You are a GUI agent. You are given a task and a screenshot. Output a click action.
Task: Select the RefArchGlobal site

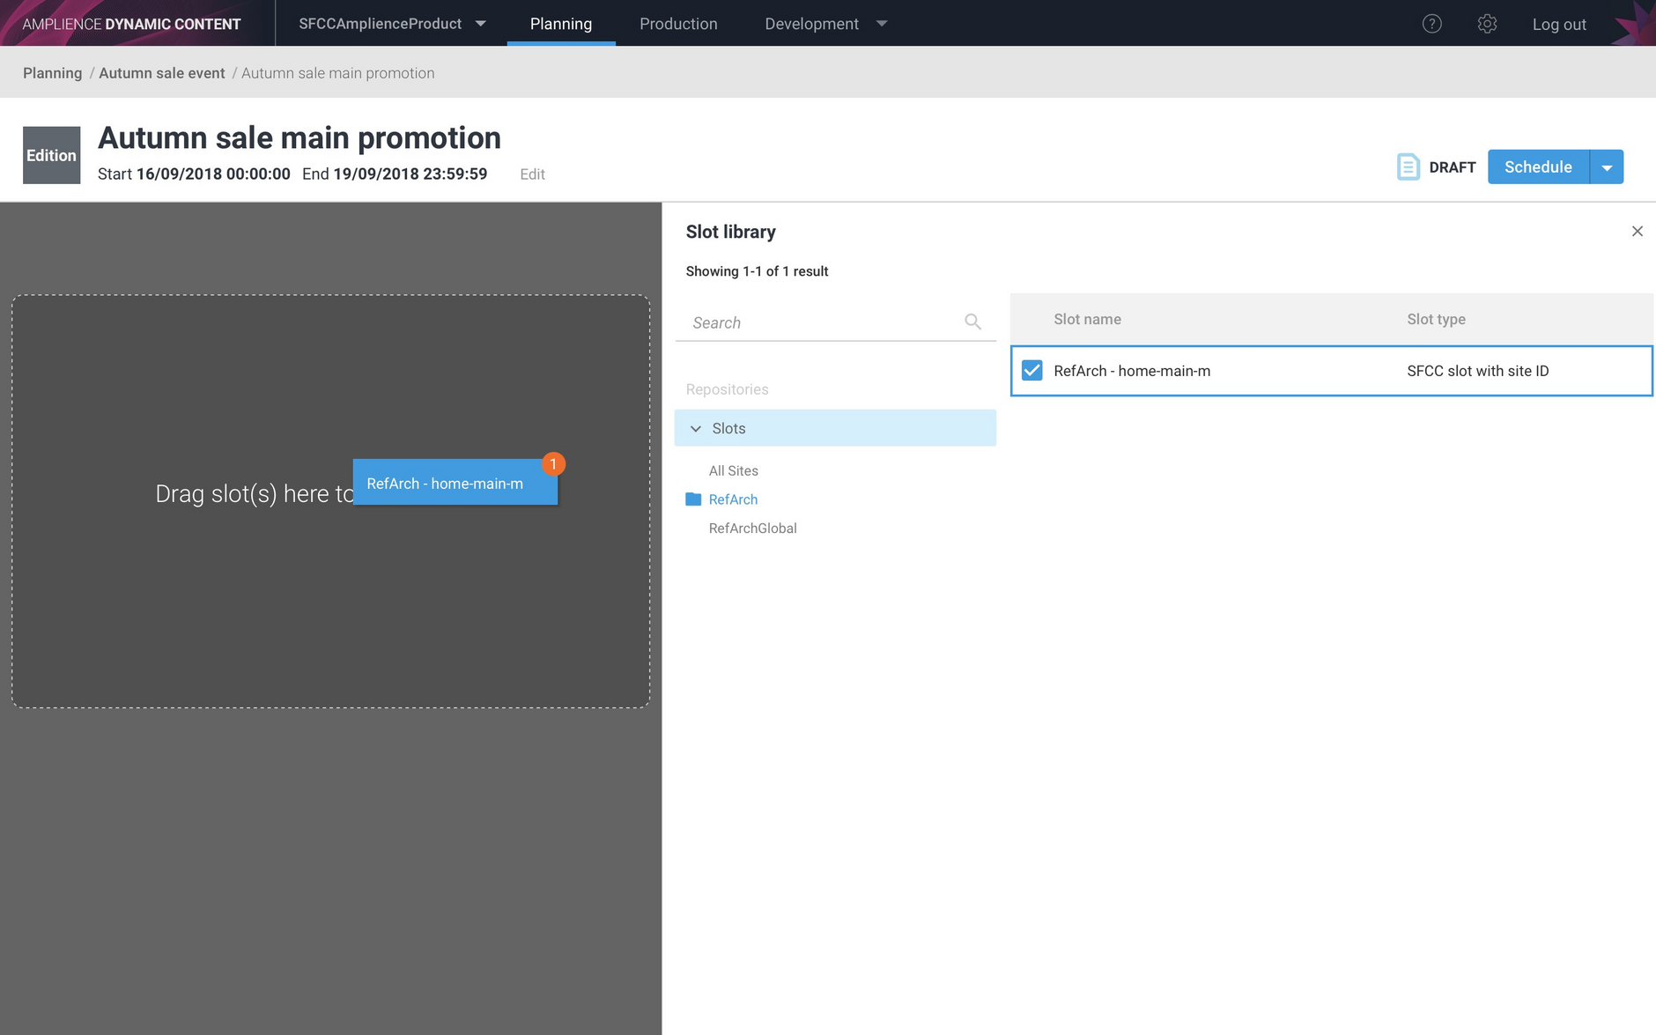752,529
